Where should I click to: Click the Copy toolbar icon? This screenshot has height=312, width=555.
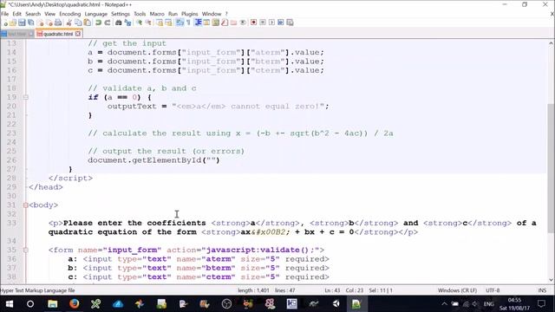coord(78,23)
